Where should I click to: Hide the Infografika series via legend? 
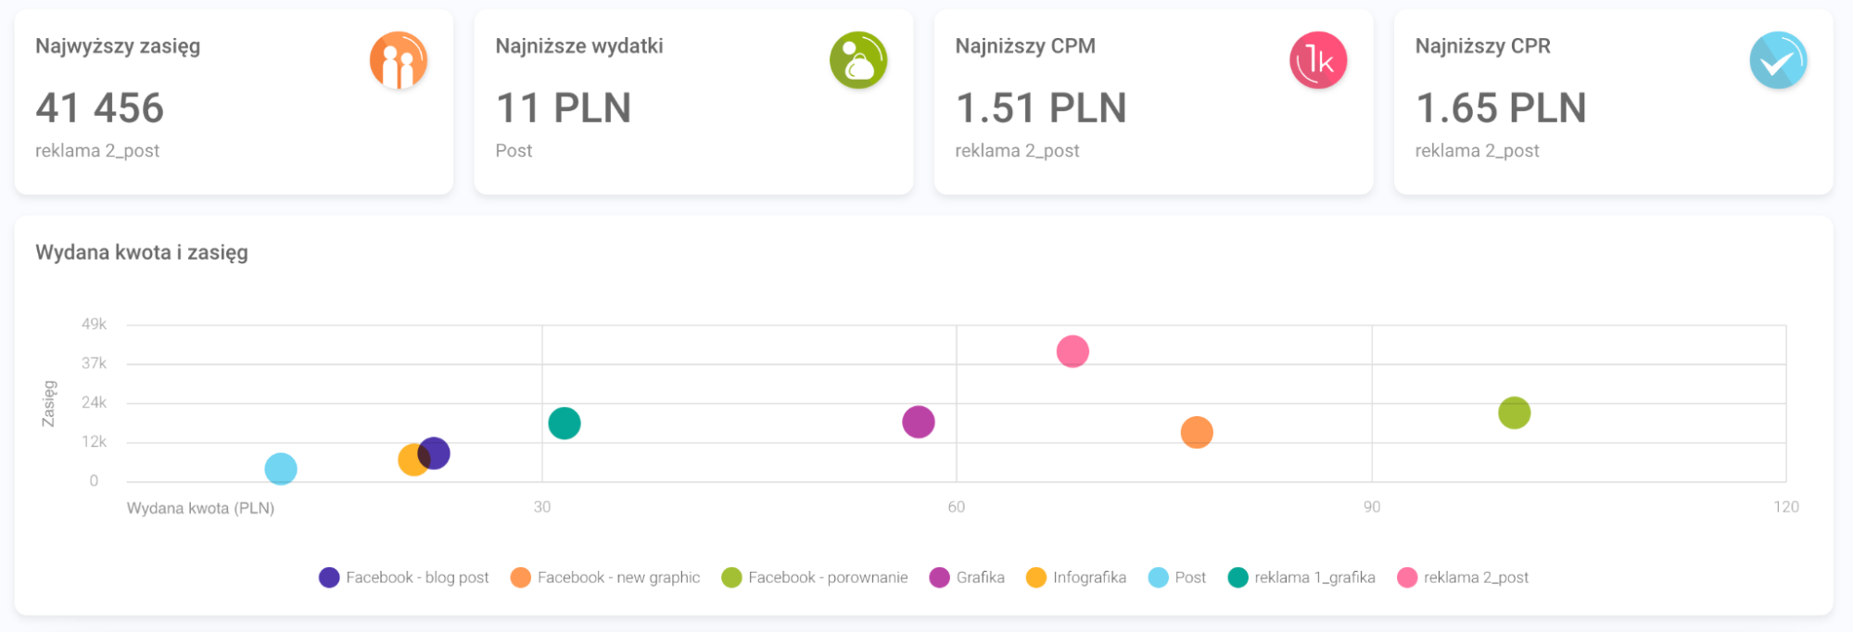pyautogui.click(x=1076, y=577)
